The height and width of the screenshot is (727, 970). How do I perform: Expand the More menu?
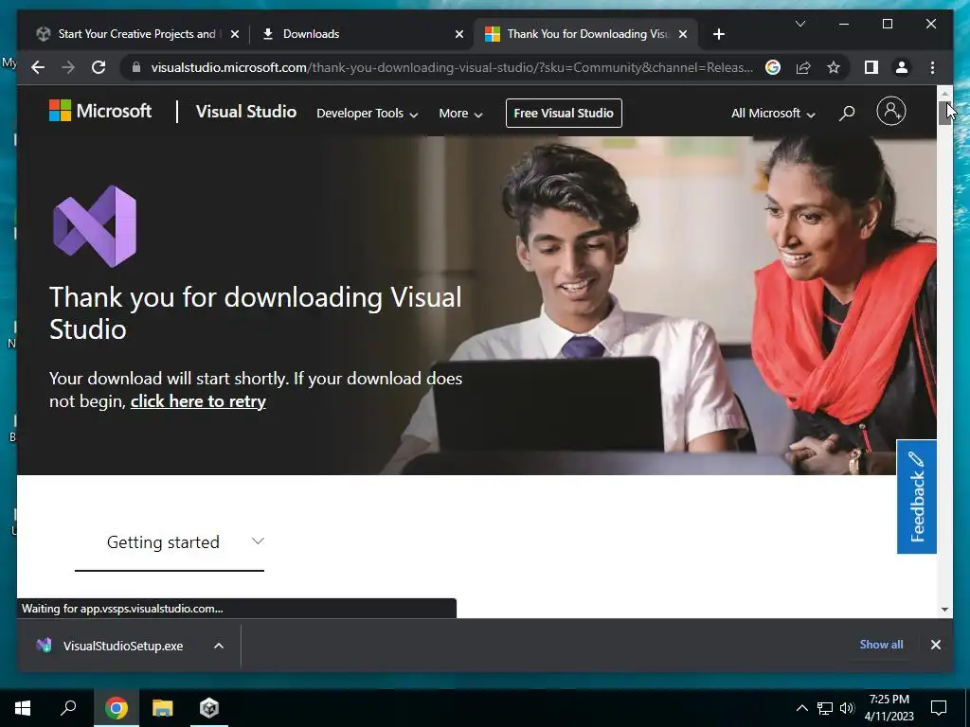tap(461, 114)
